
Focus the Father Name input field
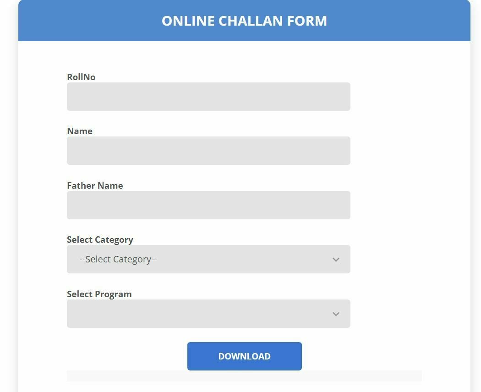click(208, 205)
